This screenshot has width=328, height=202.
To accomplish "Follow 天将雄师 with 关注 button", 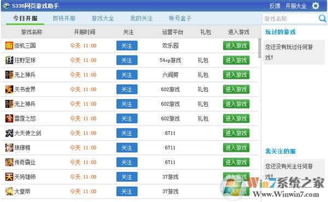I will (x=127, y=177).
